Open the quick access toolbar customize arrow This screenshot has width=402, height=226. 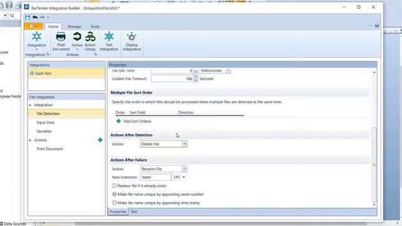click(48, 18)
